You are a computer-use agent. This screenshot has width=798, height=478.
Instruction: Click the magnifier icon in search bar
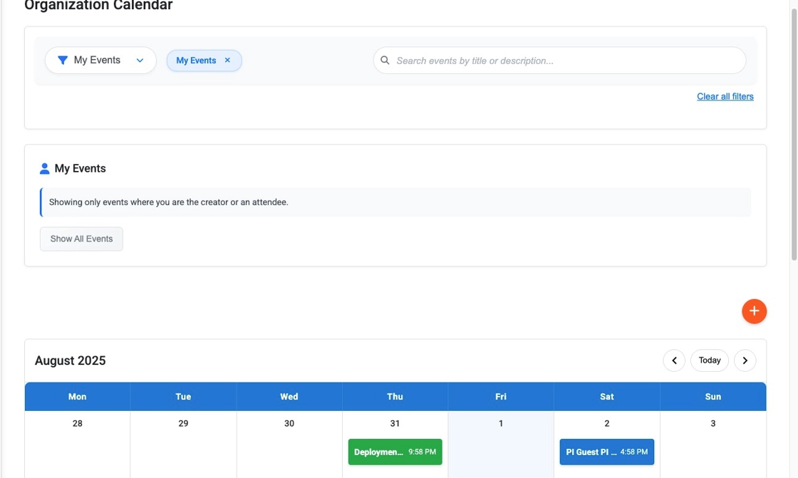[385, 61]
